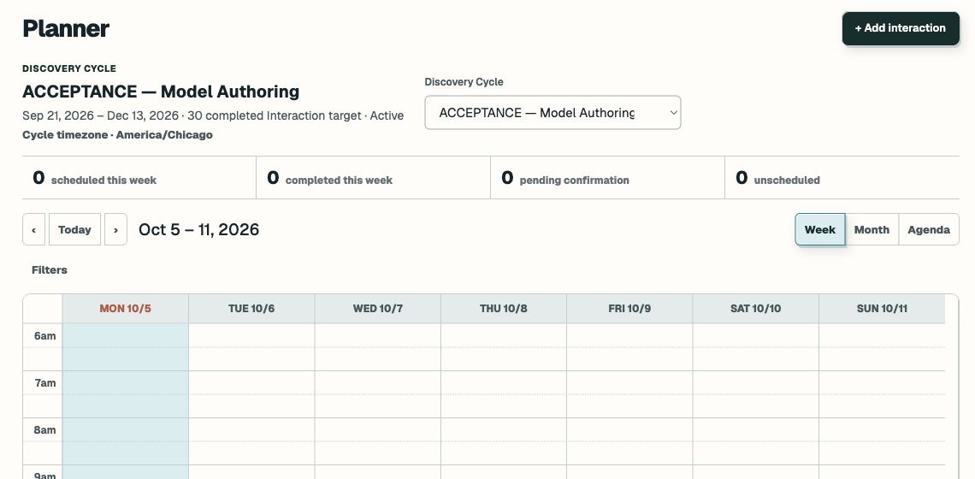Screen dimensions: 975x479
Task: Click the 7am time label
Action: point(44,383)
